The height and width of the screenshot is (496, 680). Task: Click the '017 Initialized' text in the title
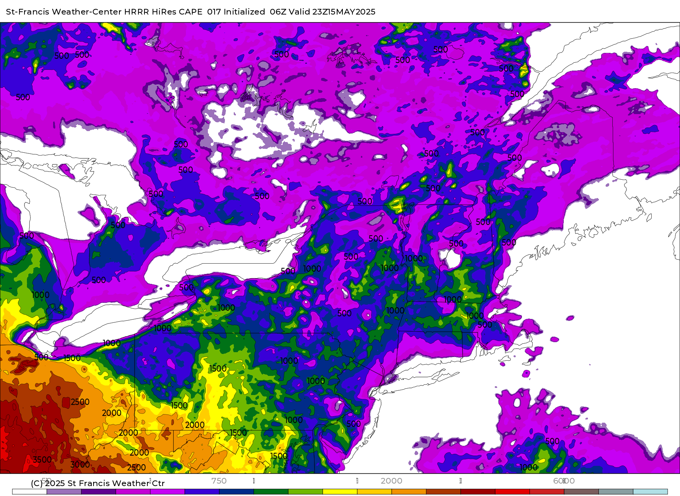pos(236,12)
